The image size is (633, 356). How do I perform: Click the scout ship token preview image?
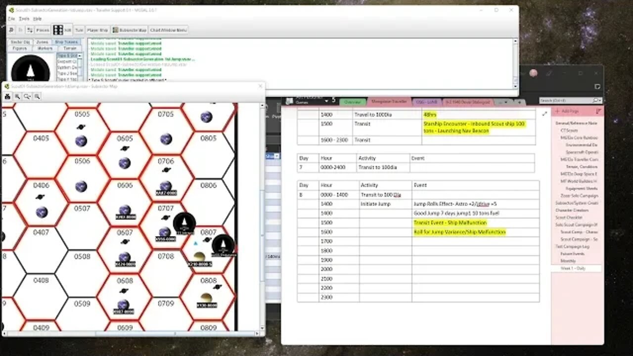(x=30, y=68)
